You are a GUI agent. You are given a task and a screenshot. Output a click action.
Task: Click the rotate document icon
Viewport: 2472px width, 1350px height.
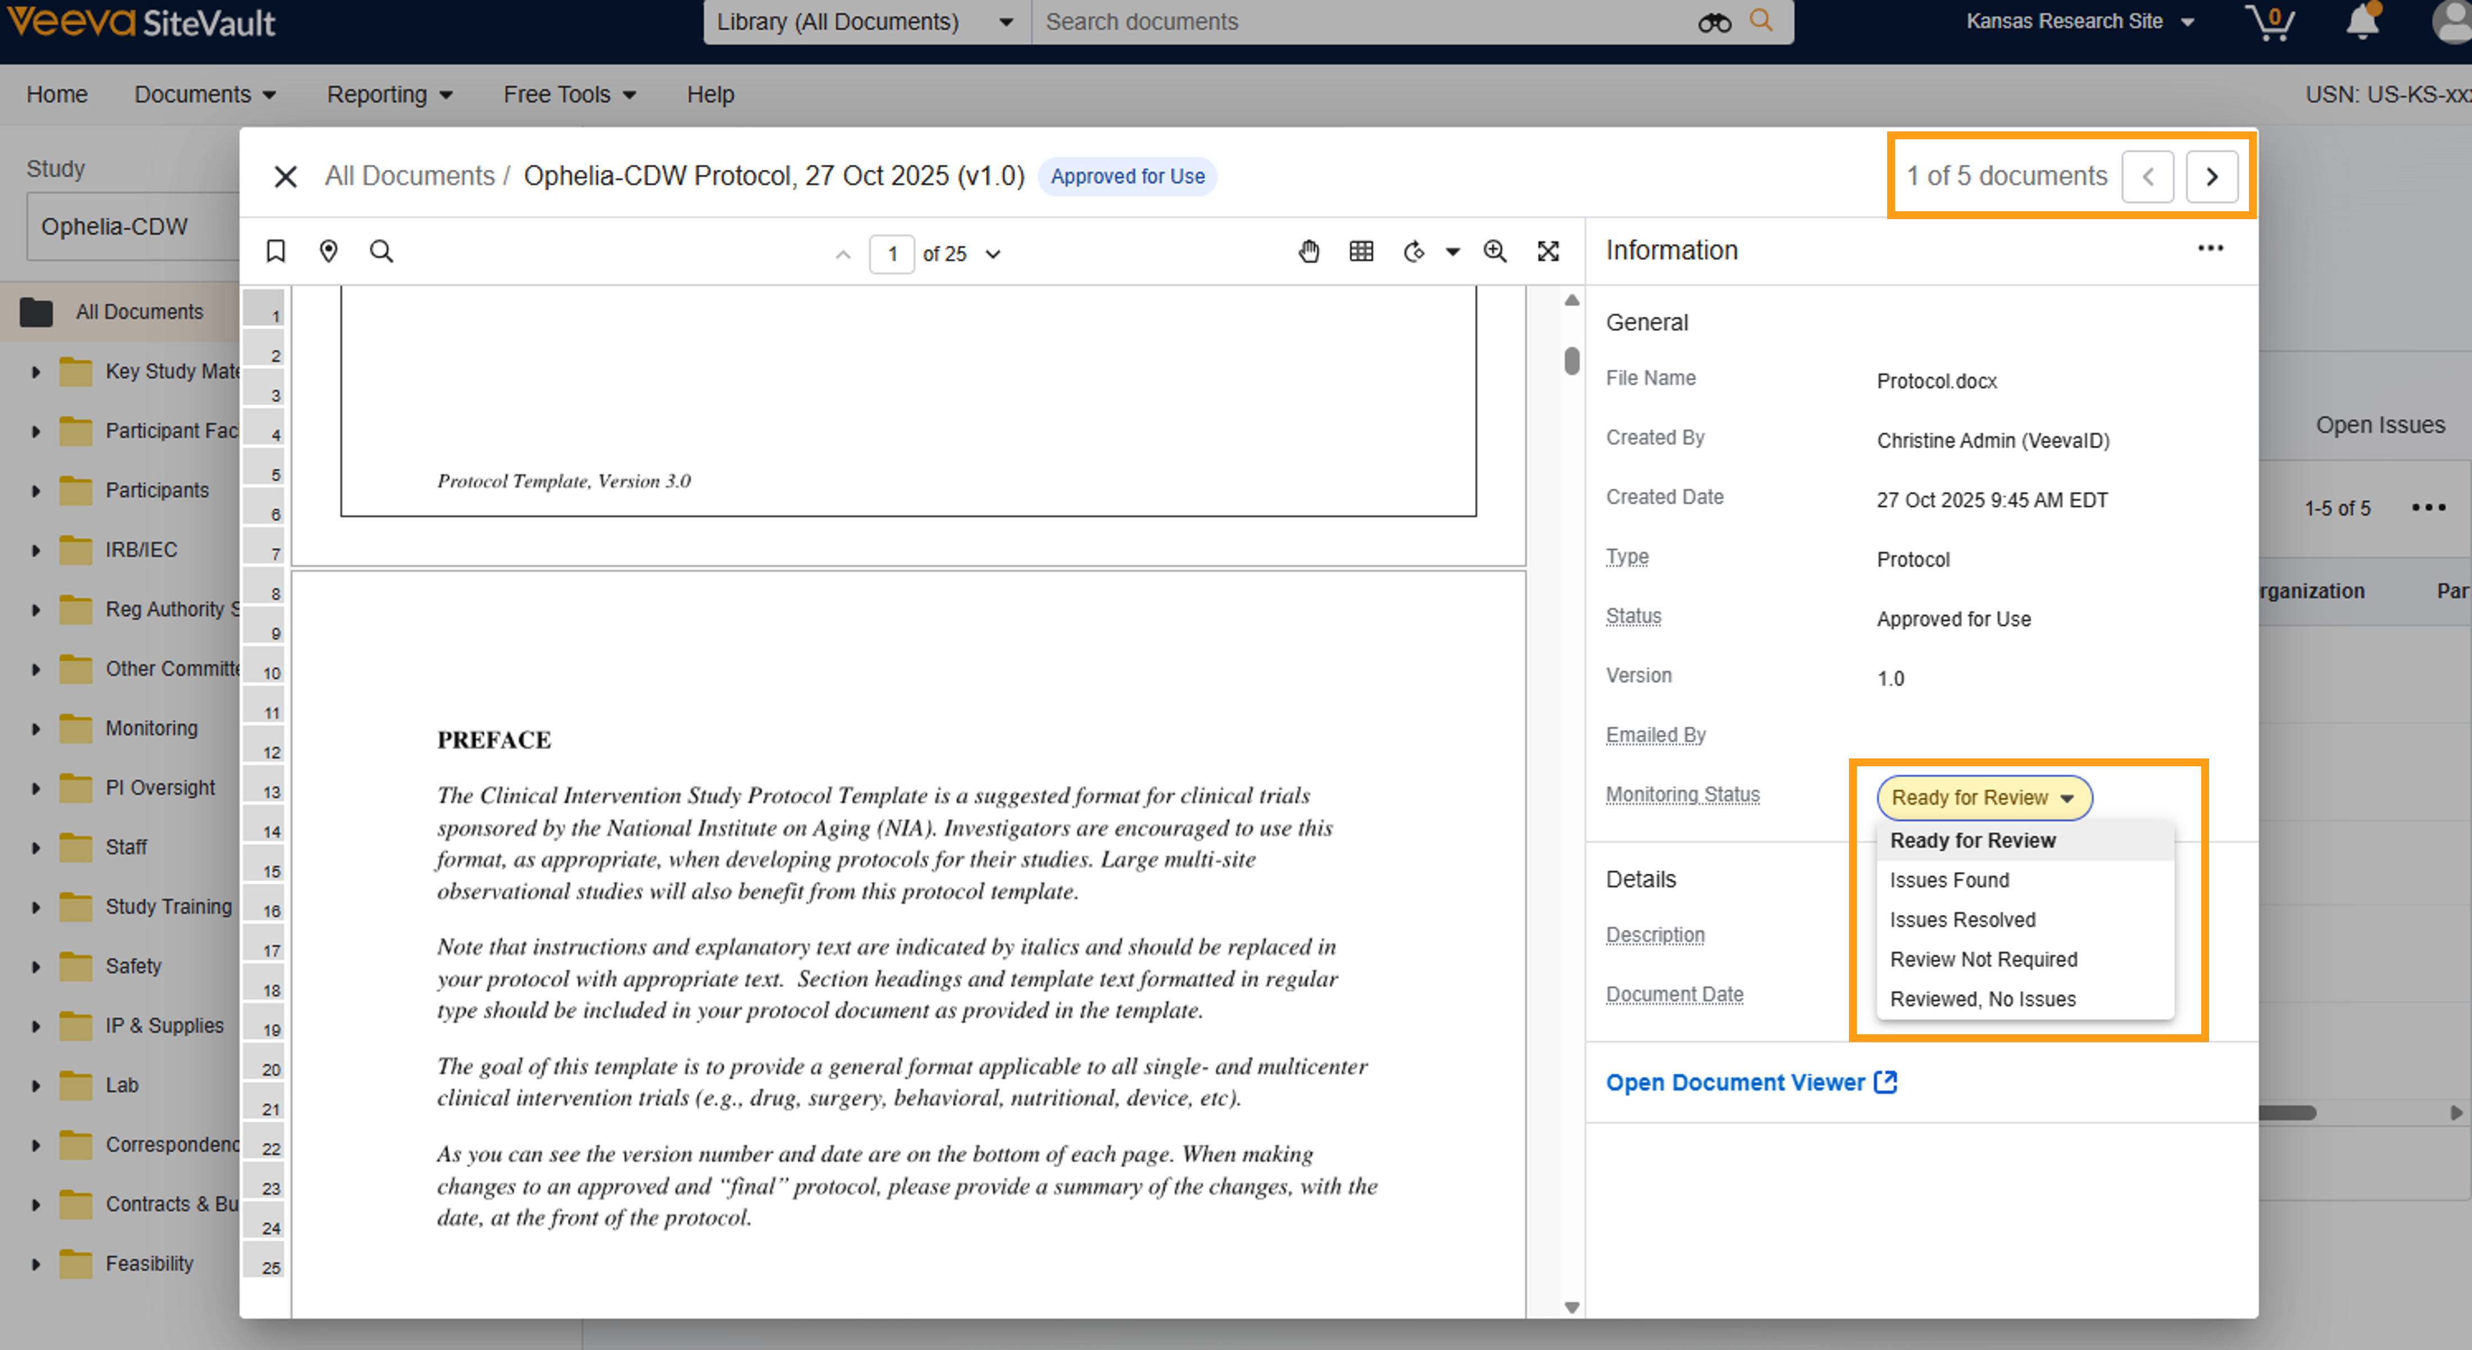coord(1412,252)
